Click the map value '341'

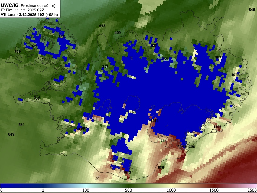34,46
